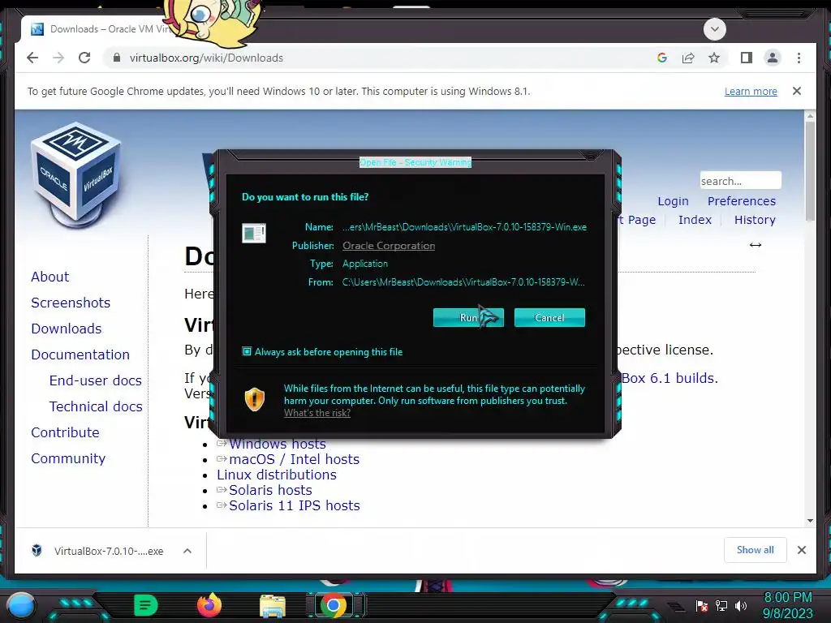Open the Index link

tap(695, 220)
